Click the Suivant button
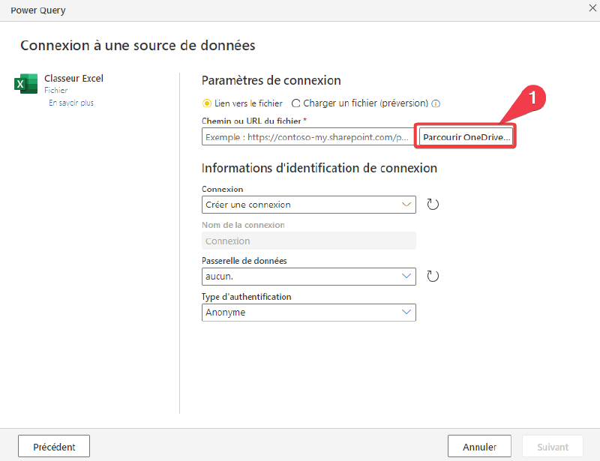600x461 pixels. (x=553, y=446)
